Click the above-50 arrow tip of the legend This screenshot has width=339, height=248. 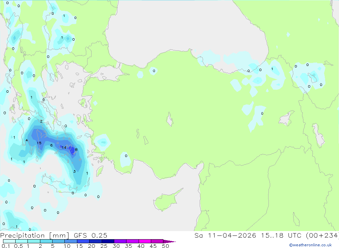169,241
